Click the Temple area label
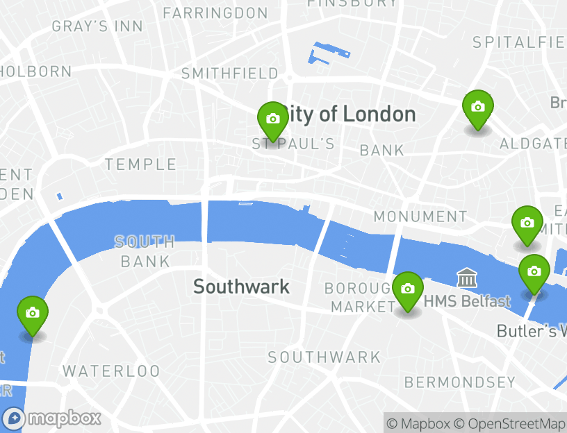Viewport: 567px width, 433px height. (140, 164)
